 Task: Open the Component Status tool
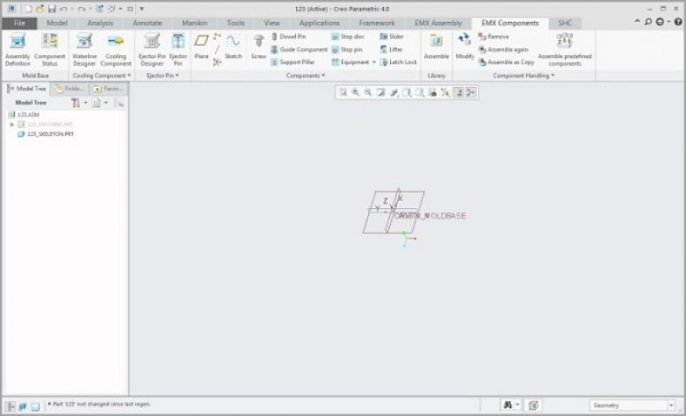tap(50, 50)
